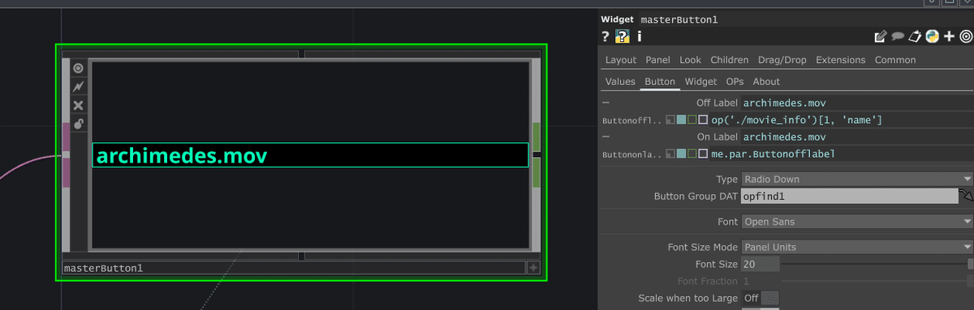The image size is (974, 310).
Task: Switch to the Common parameter page
Action: (895, 60)
